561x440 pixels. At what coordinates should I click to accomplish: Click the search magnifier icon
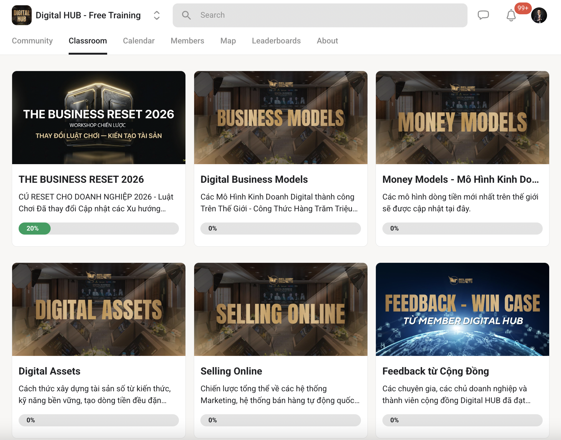pyautogui.click(x=186, y=15)
